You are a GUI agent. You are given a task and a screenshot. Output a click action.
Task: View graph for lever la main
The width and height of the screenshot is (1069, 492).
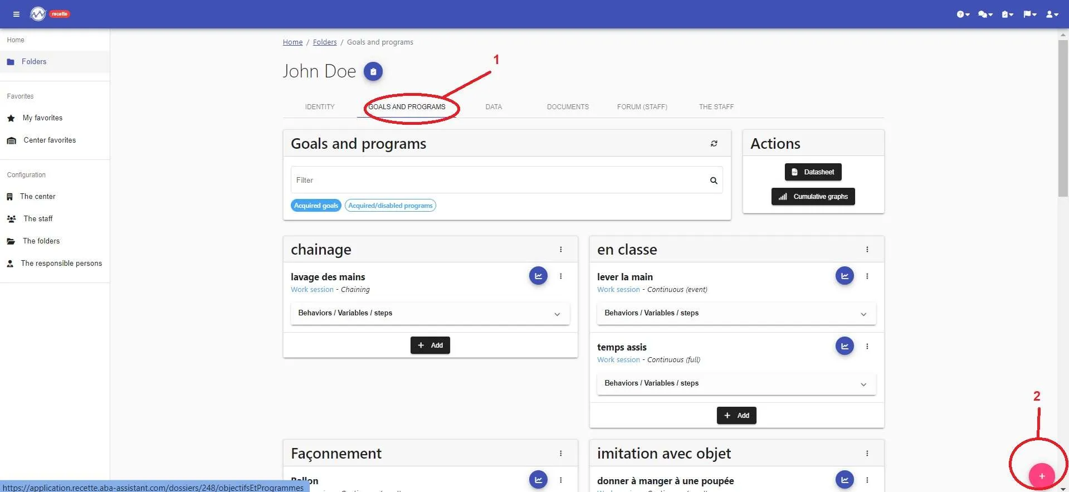tap(845, 276)
